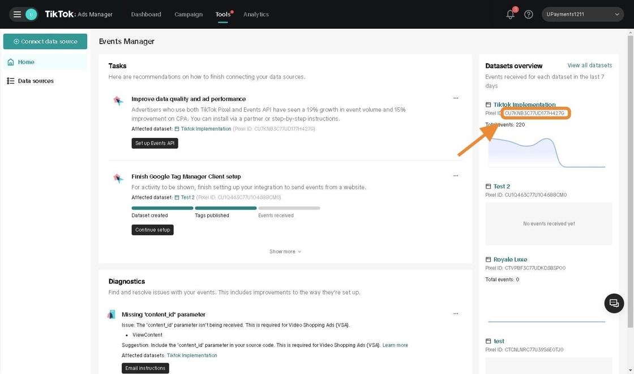
Task: Click the teal account avatar icon
Action: point(31,14)
